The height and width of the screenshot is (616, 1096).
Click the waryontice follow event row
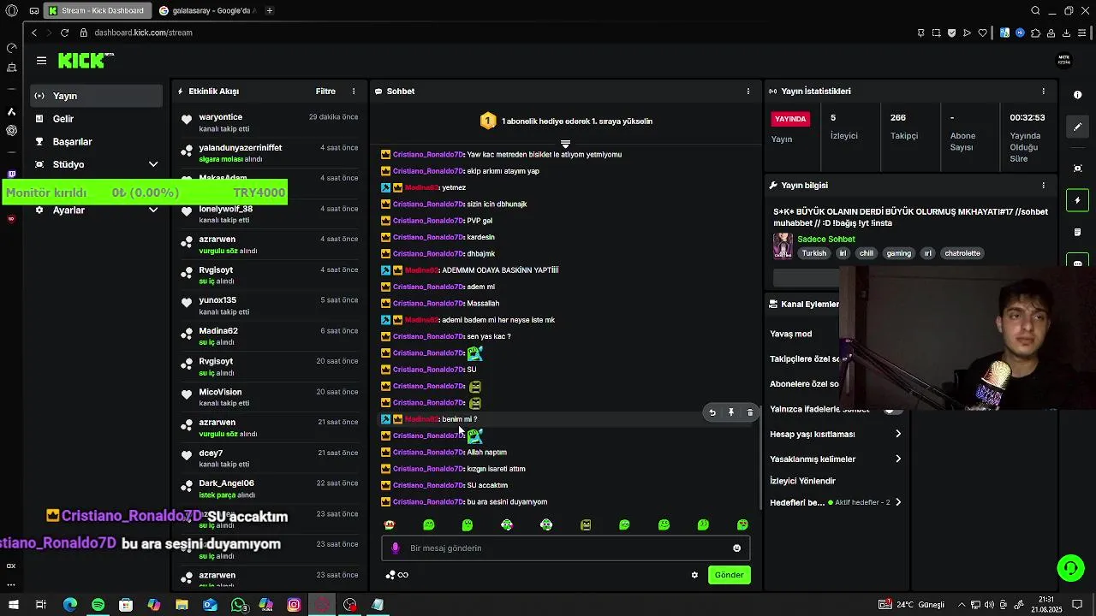(268, 122)
